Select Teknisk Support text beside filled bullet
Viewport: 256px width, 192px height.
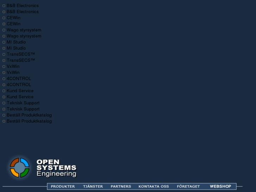23,109
